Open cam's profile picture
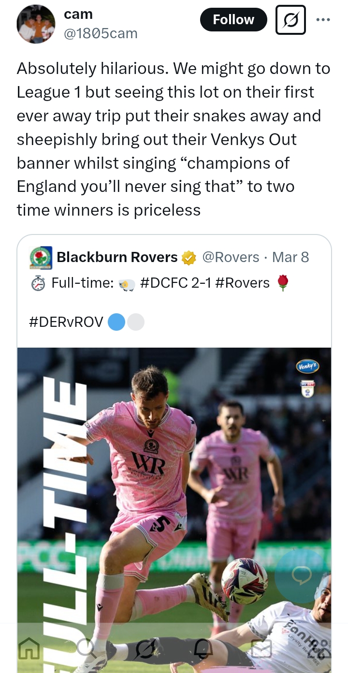The image size is (348, 673). click(x=36, y=24)
